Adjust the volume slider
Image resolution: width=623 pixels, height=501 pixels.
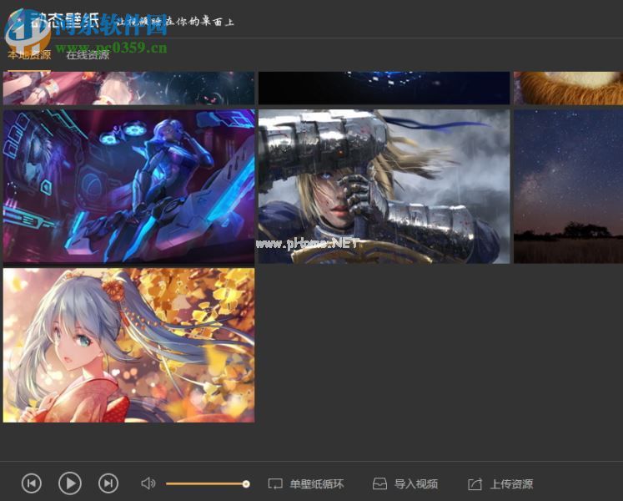pos(208,484)
